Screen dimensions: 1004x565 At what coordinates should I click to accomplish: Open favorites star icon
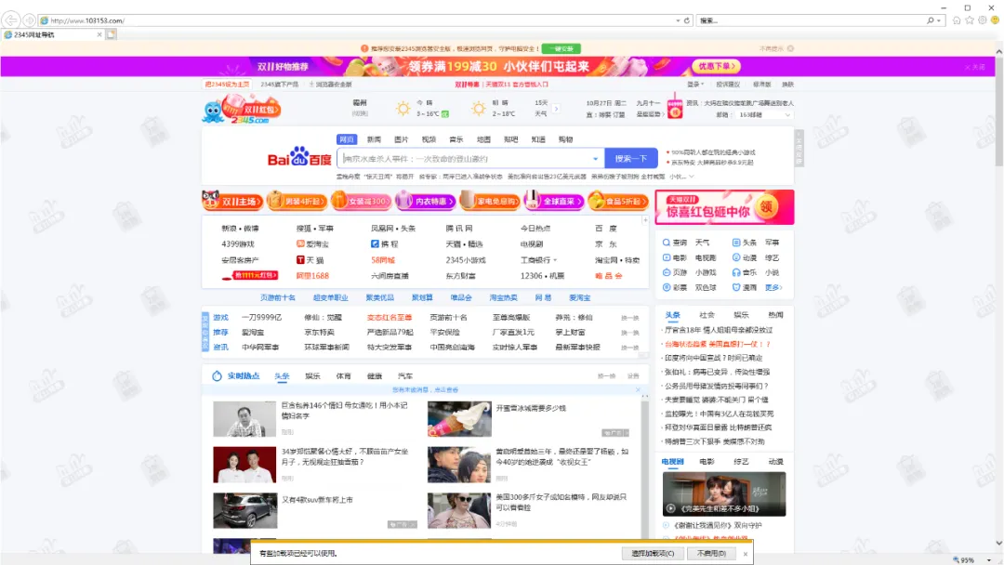(970, 20)
